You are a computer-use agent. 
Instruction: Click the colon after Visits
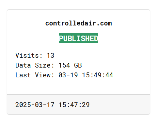(x=41, y=55)
